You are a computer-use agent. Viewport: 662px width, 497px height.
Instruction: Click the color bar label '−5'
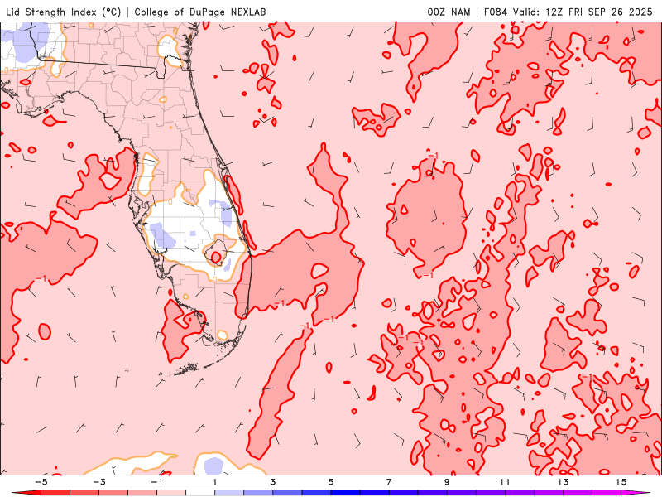tap(41, 482)
